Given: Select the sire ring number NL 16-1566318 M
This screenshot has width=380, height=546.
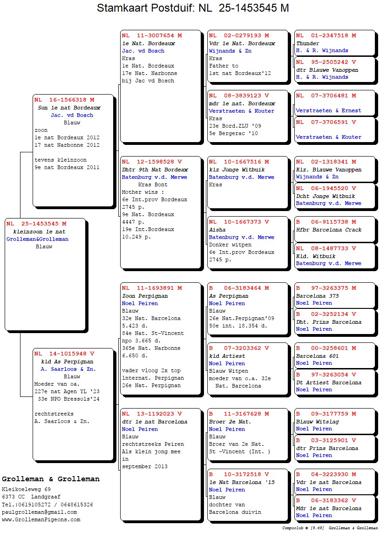Looking at the screenshot, I should [x=64, y=100].
